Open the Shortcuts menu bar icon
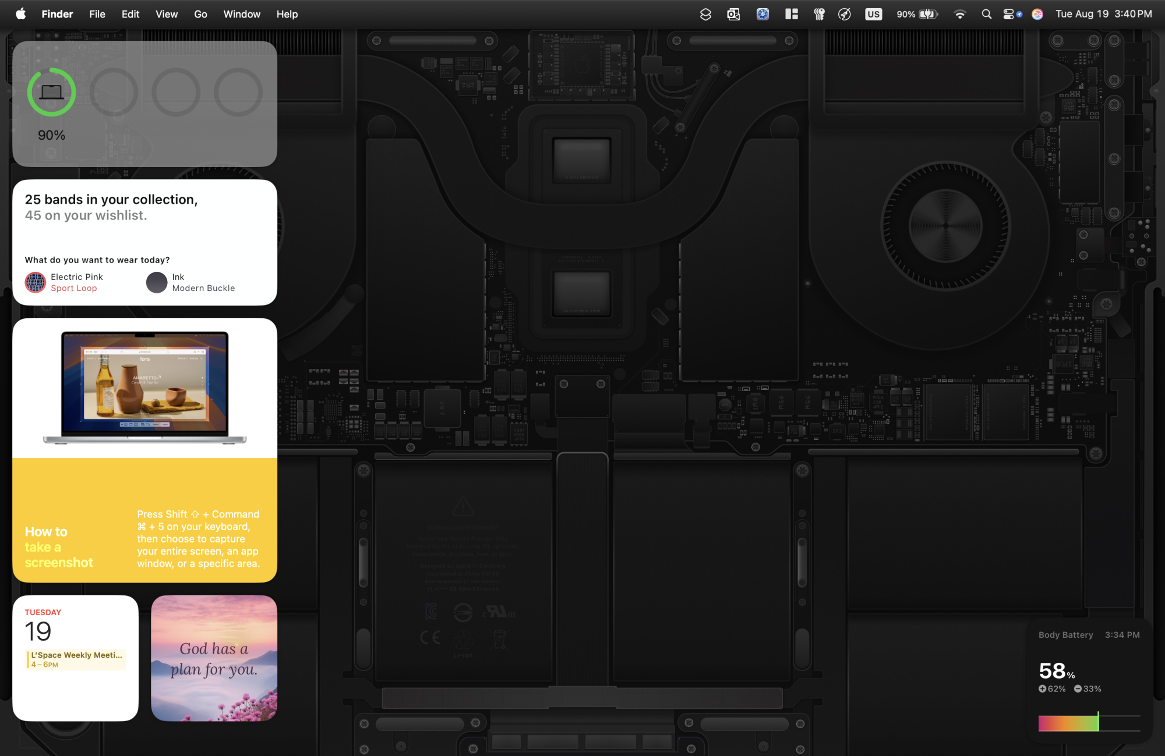This screenshot has height=756, width=1165. (x=705, y=15)
